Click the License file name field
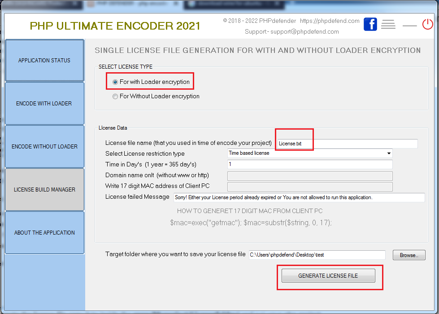The width and height of the screenshot is (439, 314). (x=347, y=144)
